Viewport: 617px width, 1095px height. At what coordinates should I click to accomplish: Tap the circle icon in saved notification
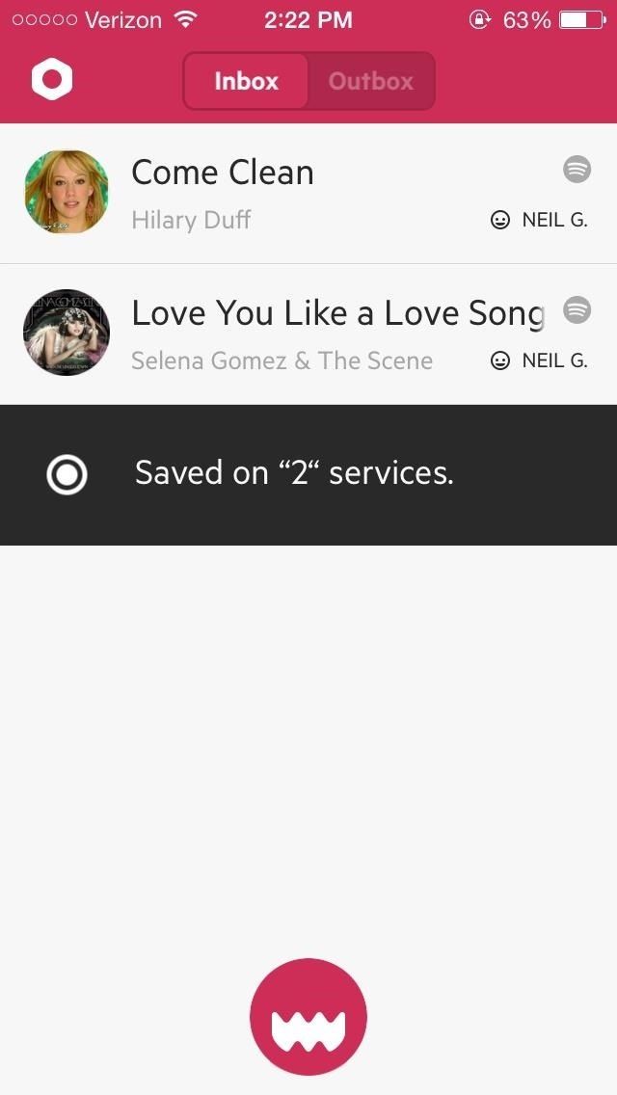coord(67,474)
